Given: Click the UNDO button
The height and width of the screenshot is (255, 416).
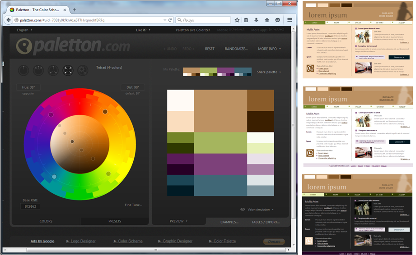Looking at the screenshot, I should point(170,49).
